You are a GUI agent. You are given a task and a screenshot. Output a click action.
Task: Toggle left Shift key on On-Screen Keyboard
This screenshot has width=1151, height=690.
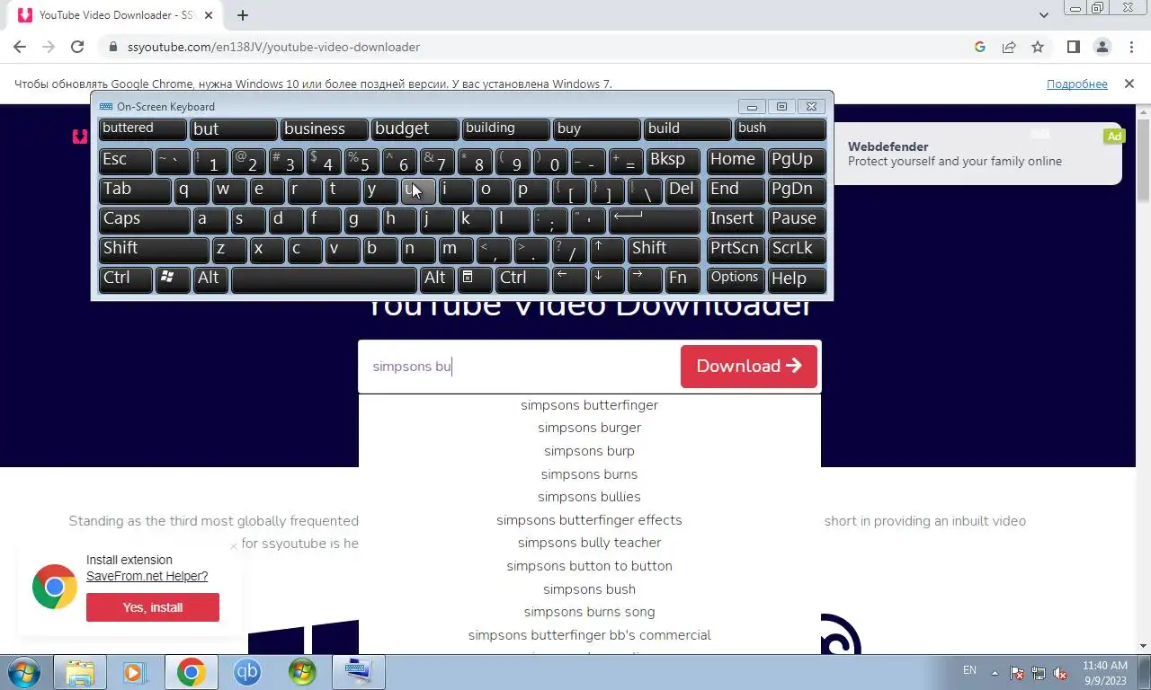(x=154, y=249)
